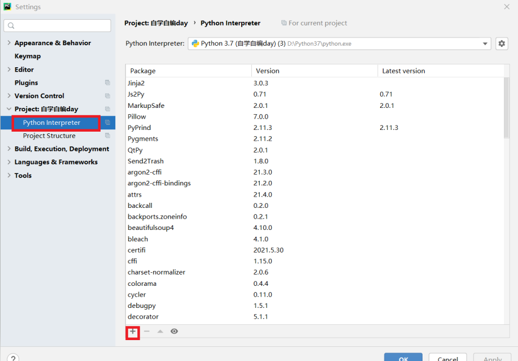Select the beautifulsoup4 package row
The height and width of the screenshot is (361, 518).
coord(315,228)
